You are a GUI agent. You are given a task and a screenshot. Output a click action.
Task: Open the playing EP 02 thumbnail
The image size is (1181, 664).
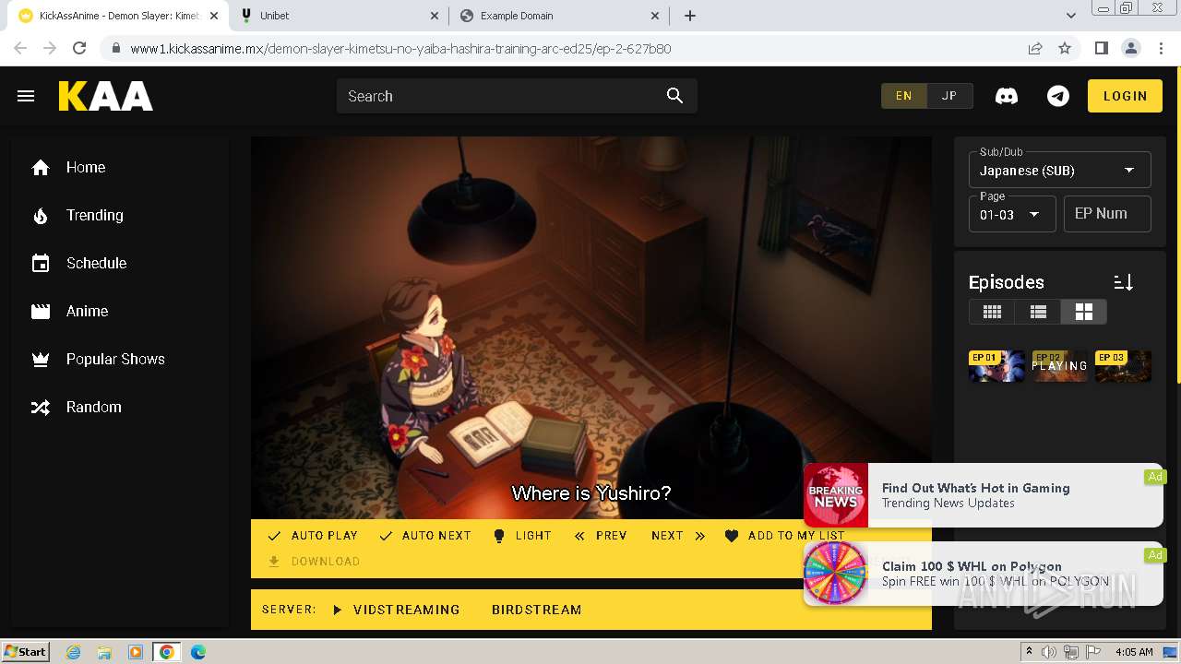[x=1059, y=366]
